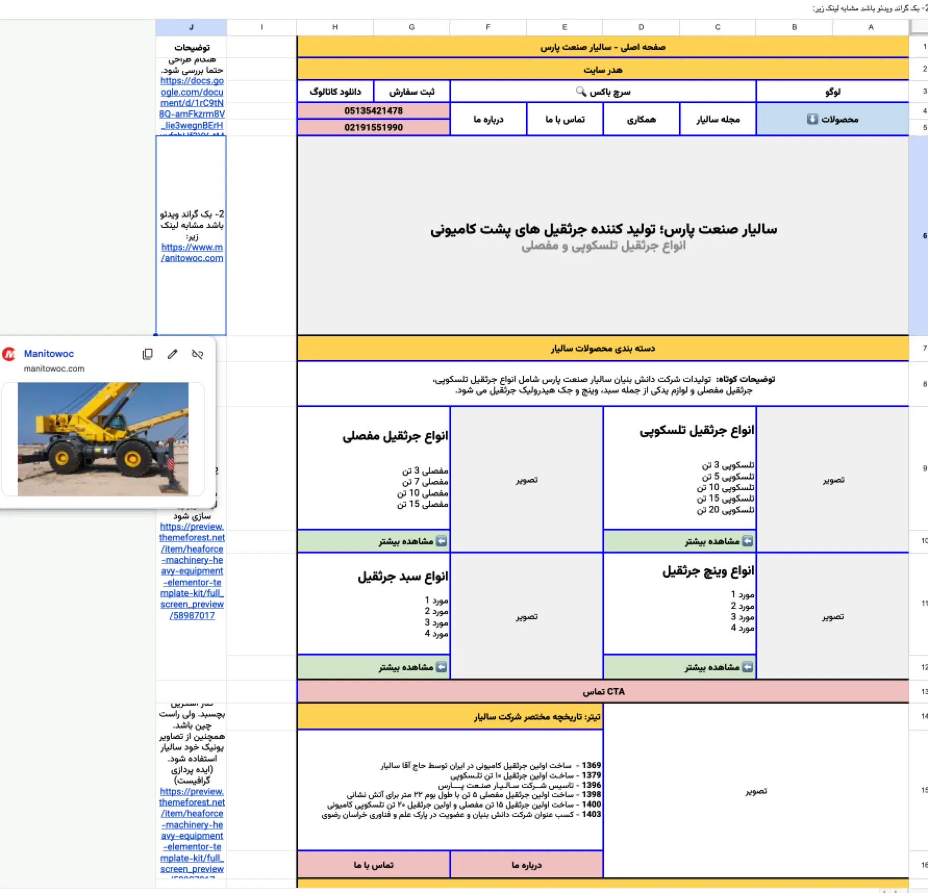Click arrow icon in مشاهده بیشتر under وینچ جرثقیل
The width and height of the screenshot is (928, 893).
(748, 667)
